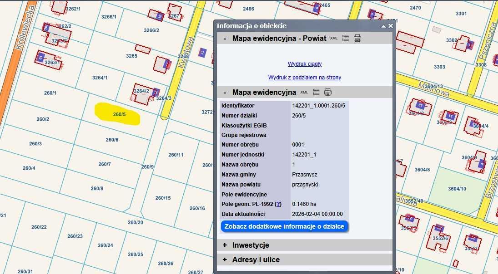
Task: Open XML view for Mapa ewidencyjna section
Action: coord(304,92)
